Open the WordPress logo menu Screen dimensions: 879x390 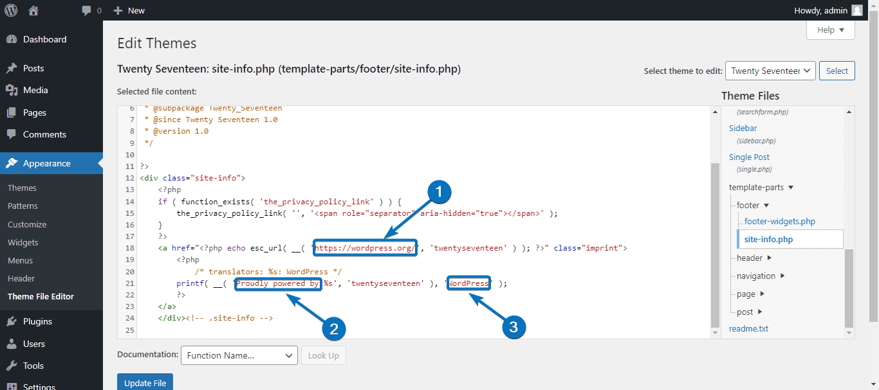[x=12, y=10]
